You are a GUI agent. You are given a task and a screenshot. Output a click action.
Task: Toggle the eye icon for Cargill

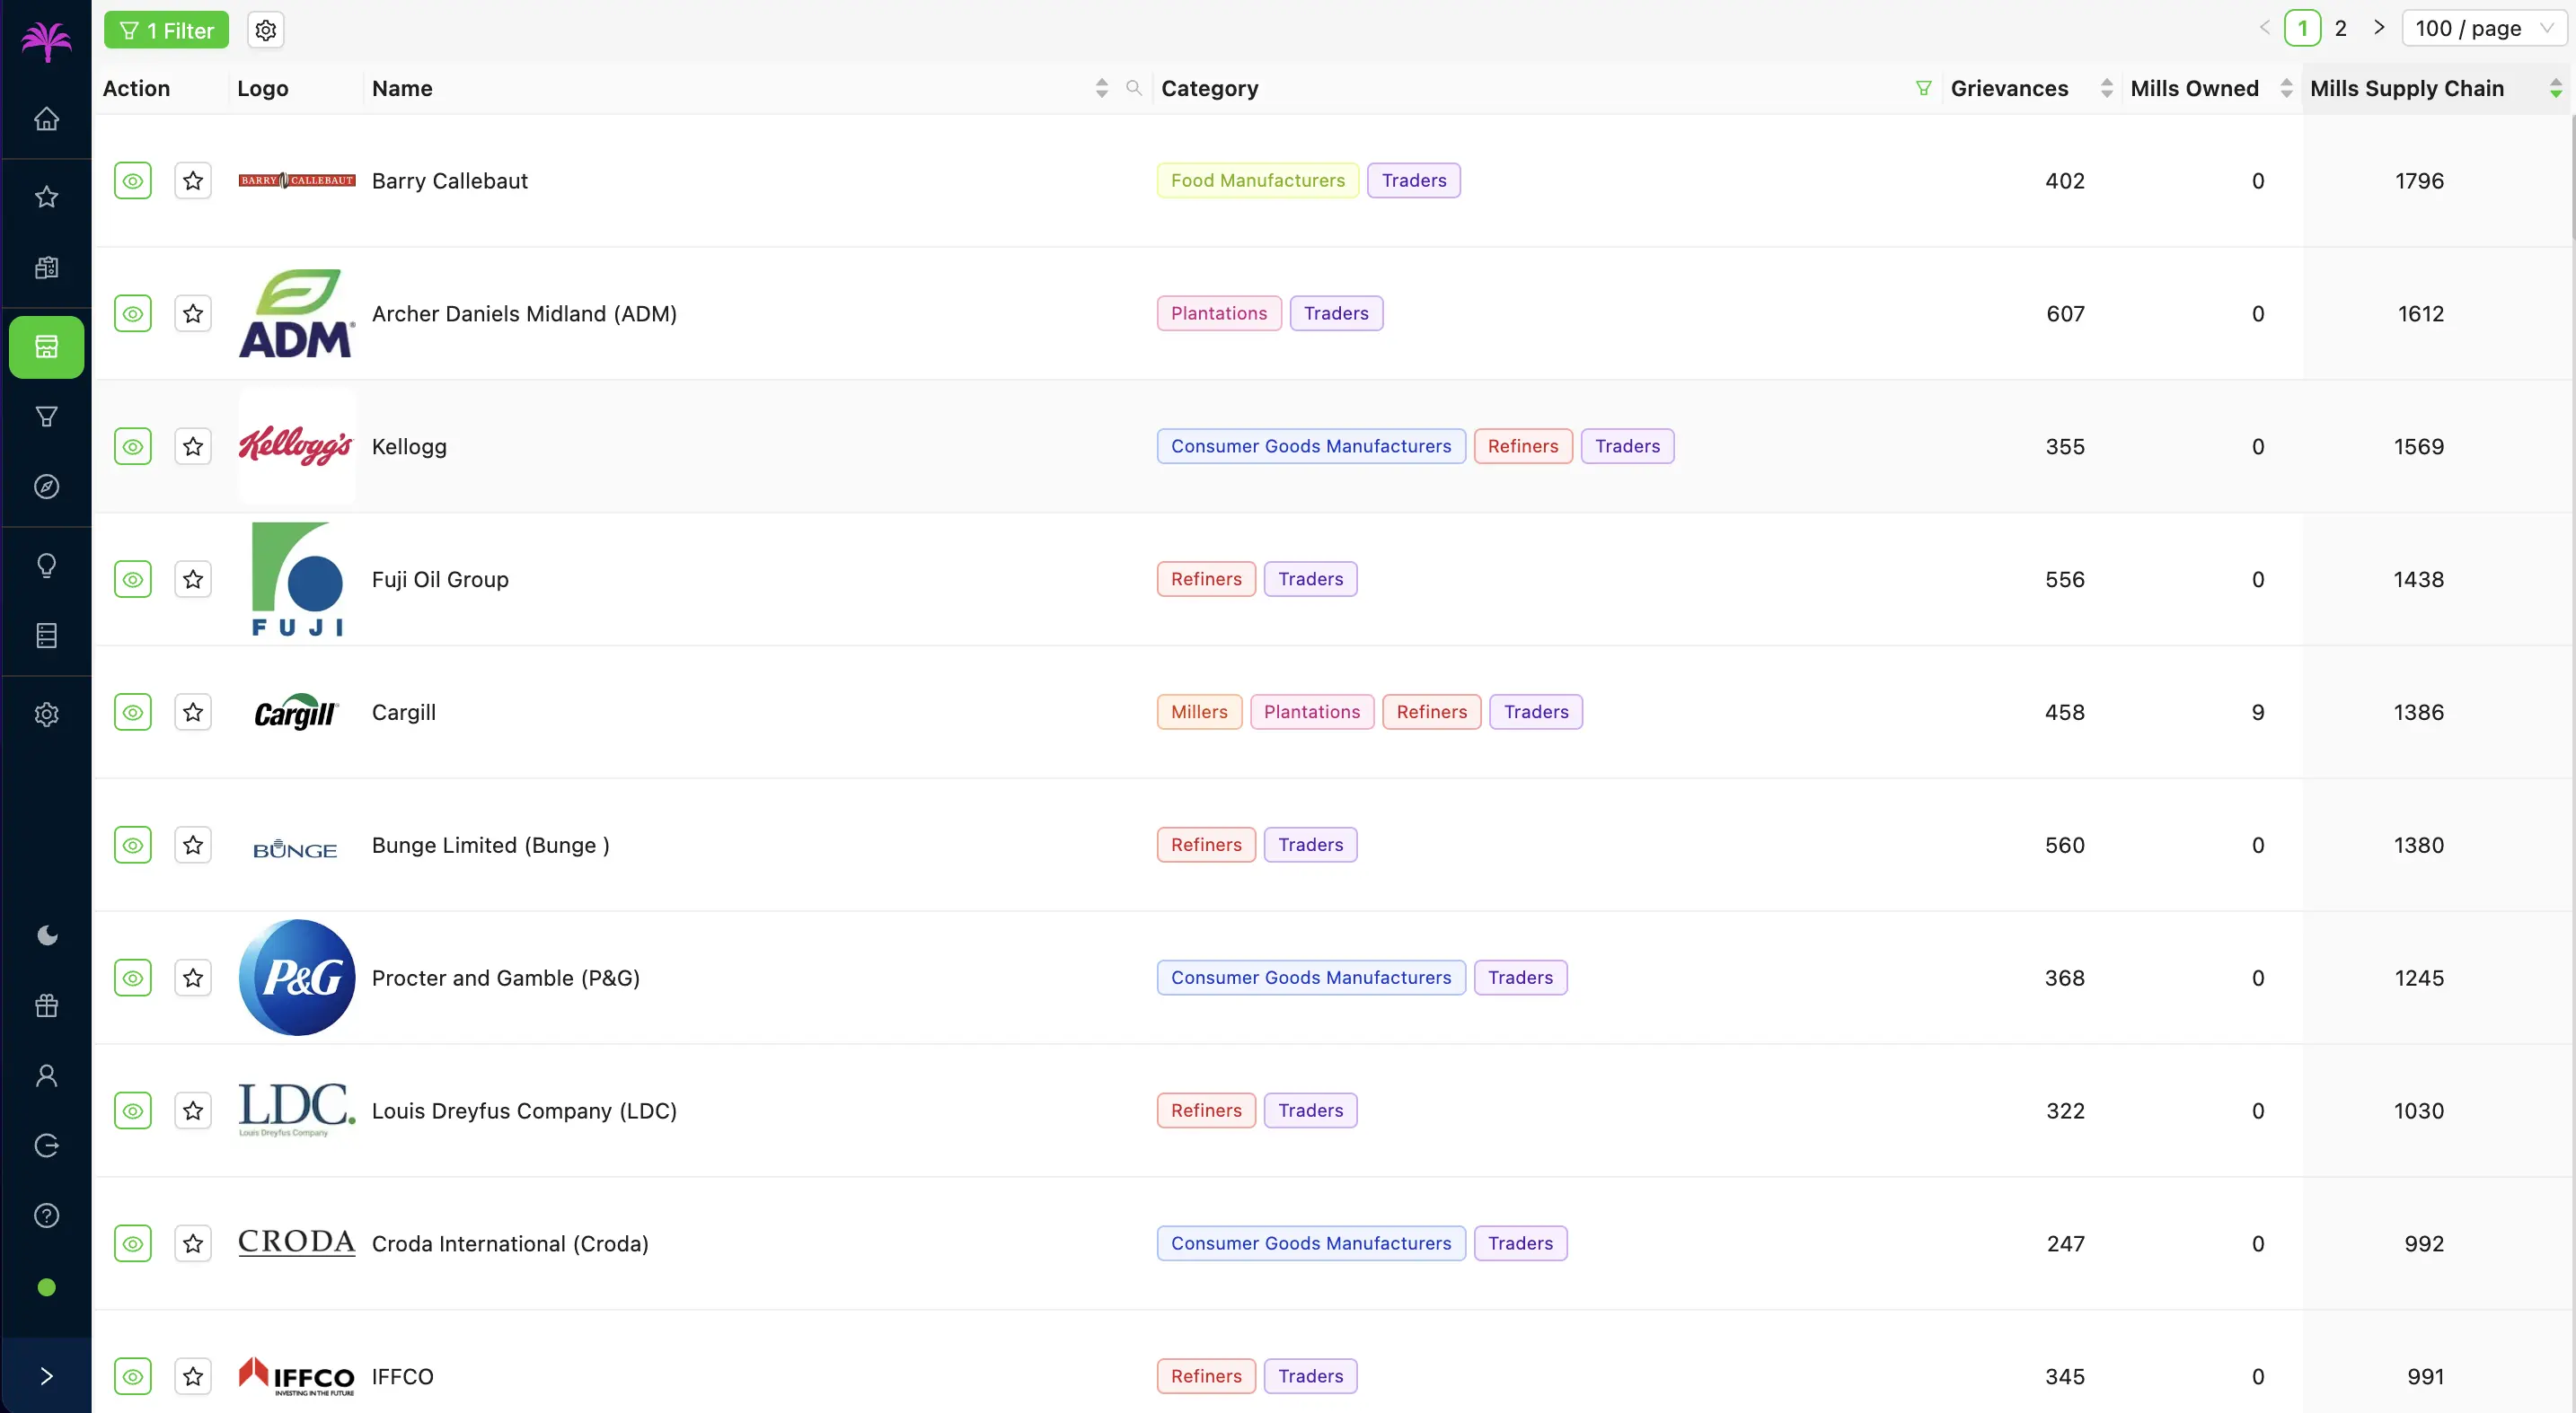click(132, 713)
